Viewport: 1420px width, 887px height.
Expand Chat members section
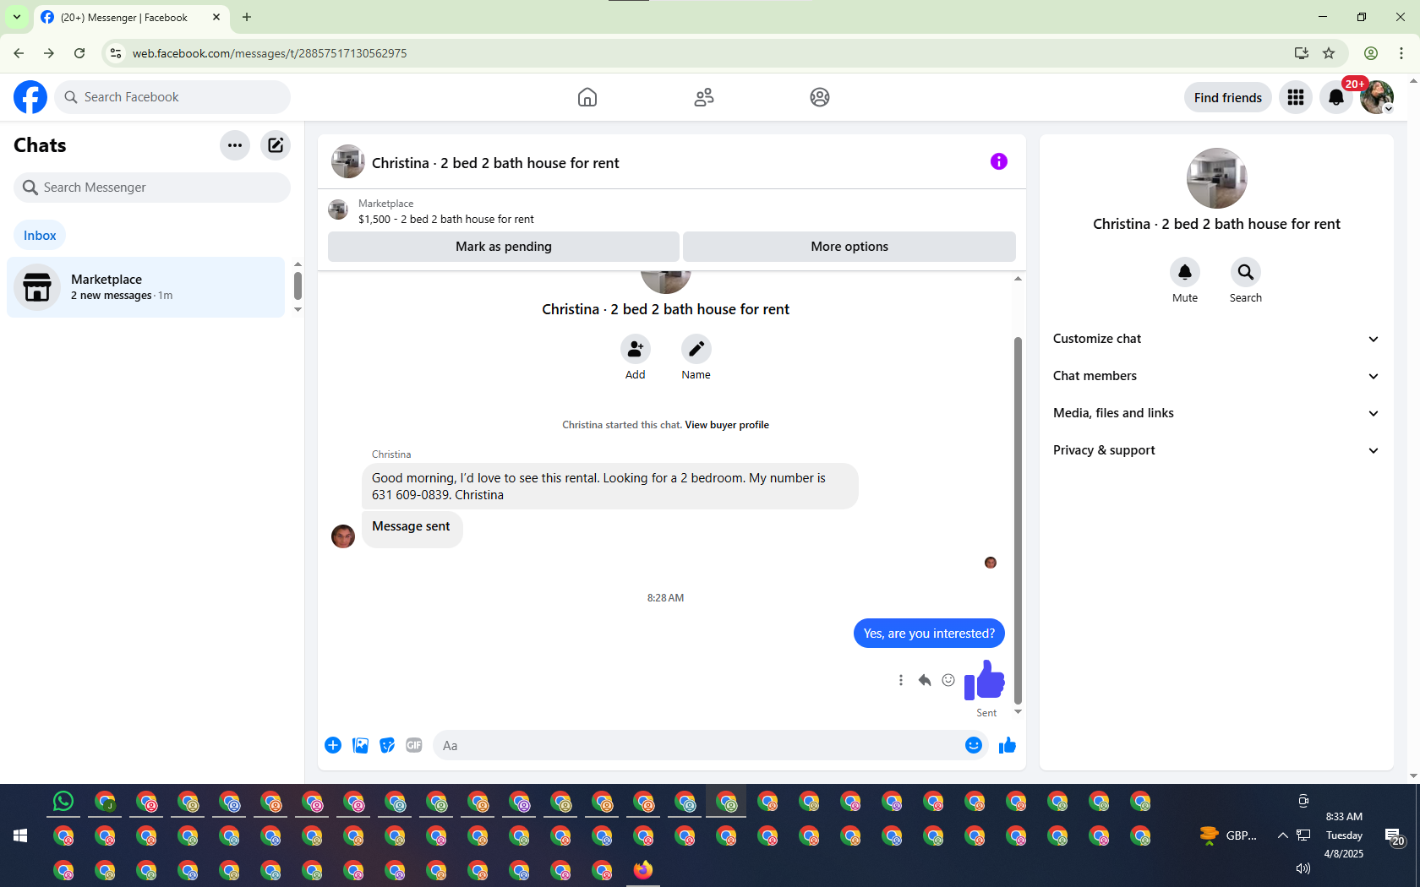[x=1216, y=376]
